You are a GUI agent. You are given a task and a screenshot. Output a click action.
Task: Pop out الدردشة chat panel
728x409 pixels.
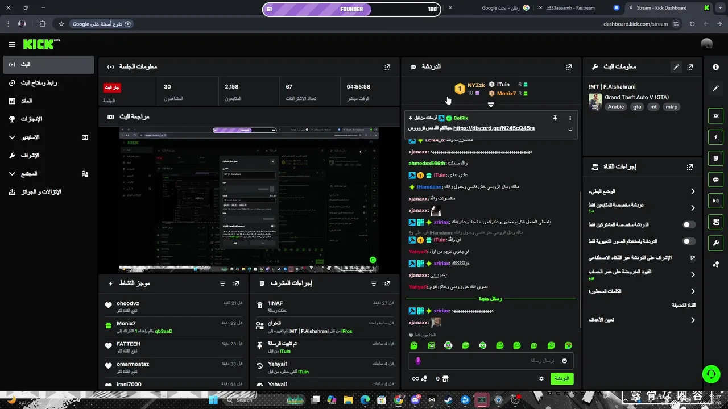569,66
